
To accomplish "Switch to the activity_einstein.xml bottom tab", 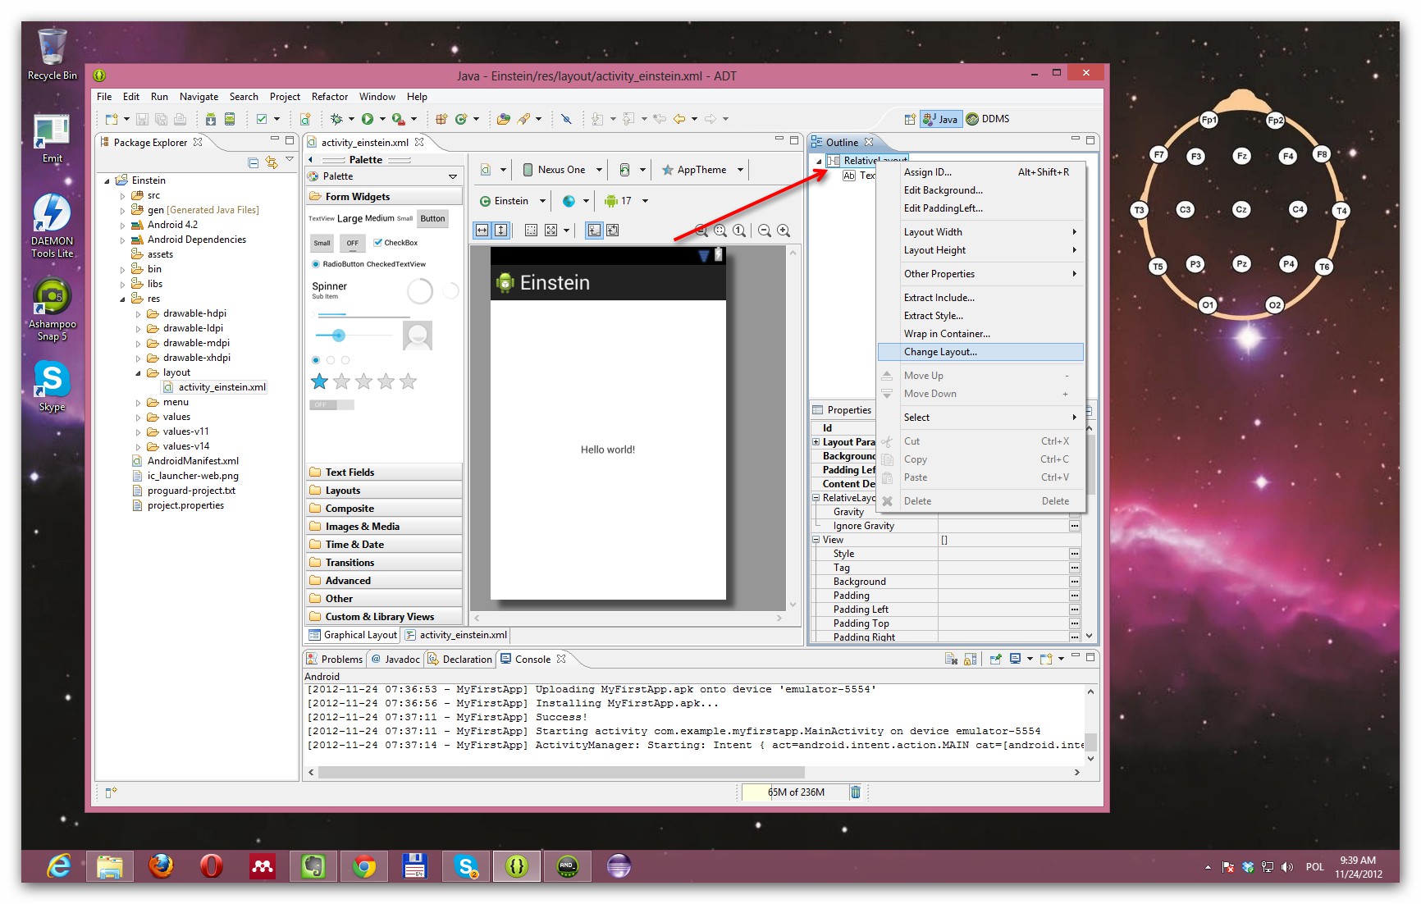I will point(456,635).
